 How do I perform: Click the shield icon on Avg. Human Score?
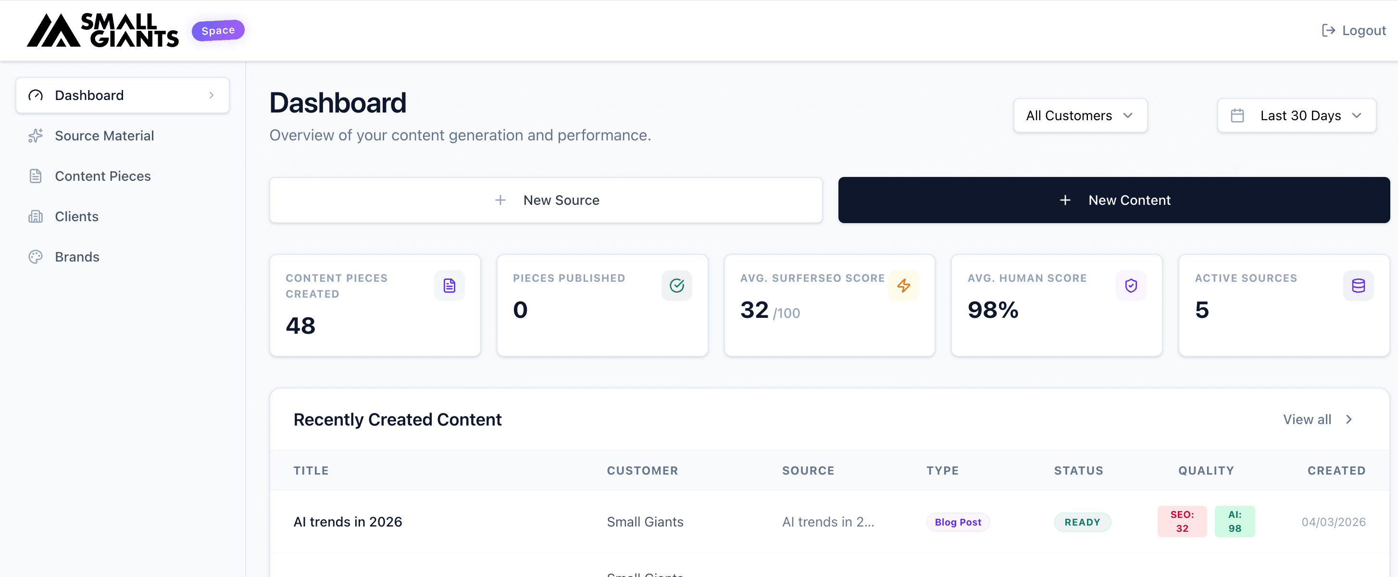coord(1131,286)
